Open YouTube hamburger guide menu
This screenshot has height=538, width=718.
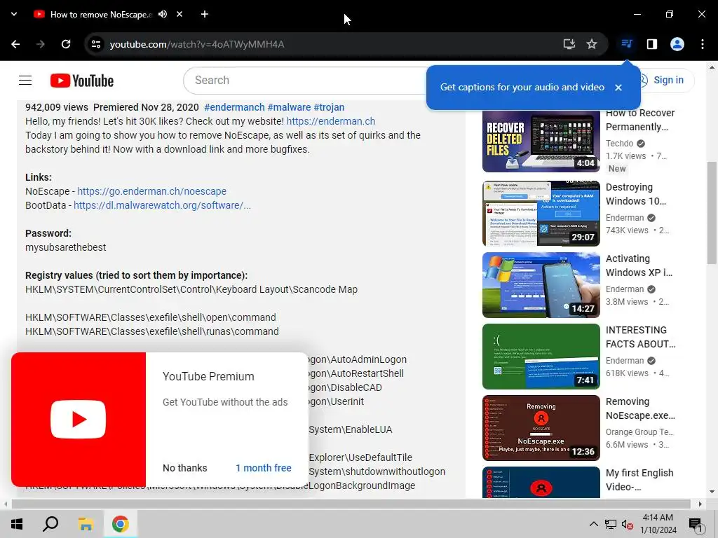(25, 81)
